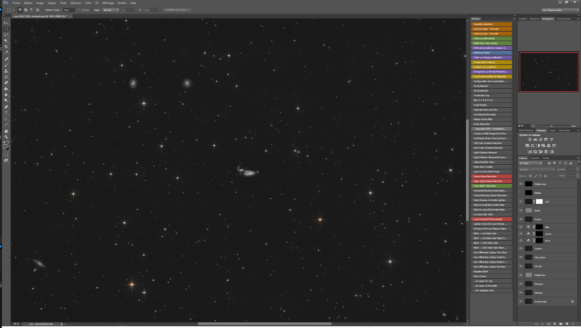Pick the Eyedropper tool
581x328 pixels.
tap(6, 53)
